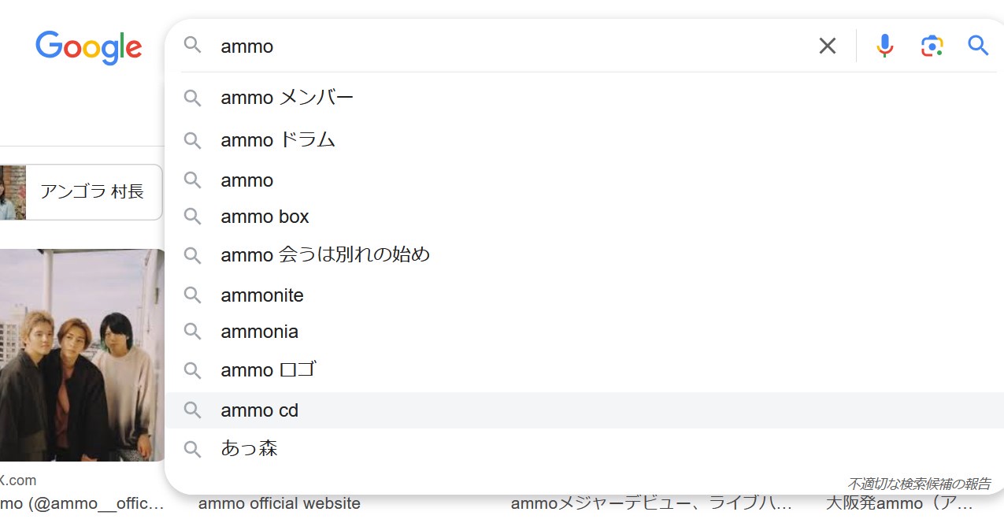
Task: Go to Google home via the logo
Action: tap(89, 47)
